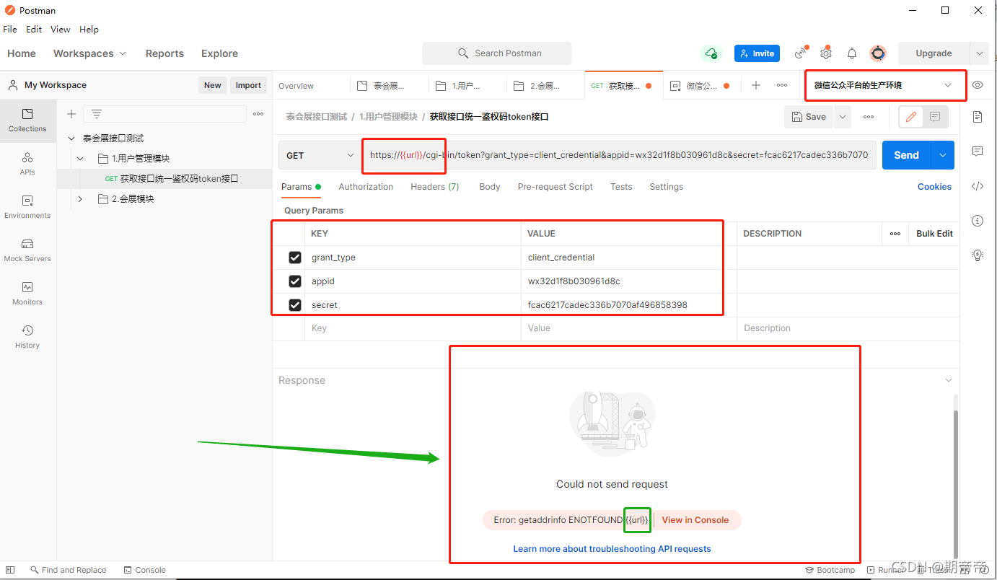Screen dimensions: 997x580
Task: Open the Edit menu
Action: [x=34, y=30]
